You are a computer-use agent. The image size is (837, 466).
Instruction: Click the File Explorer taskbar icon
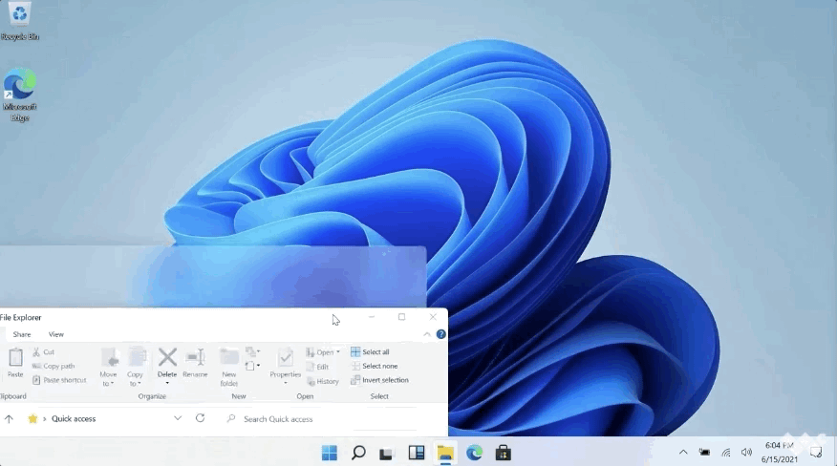[445, 453]
